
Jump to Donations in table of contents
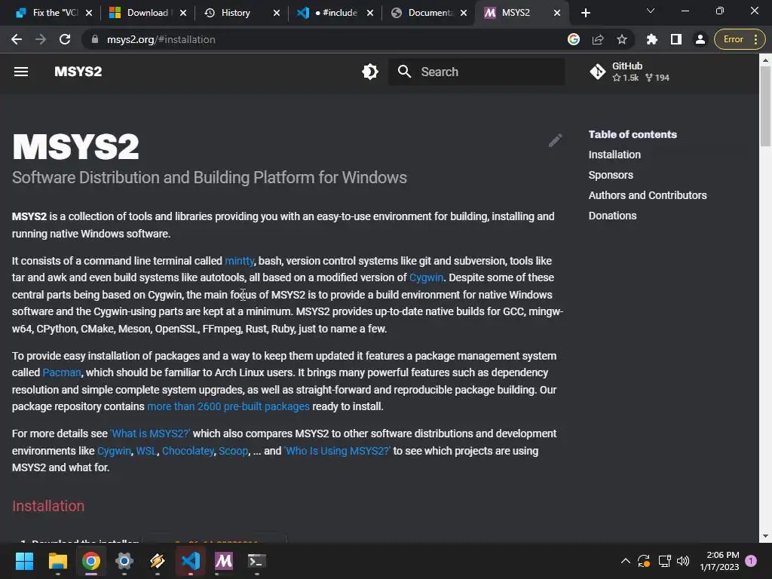pos(612,216)
